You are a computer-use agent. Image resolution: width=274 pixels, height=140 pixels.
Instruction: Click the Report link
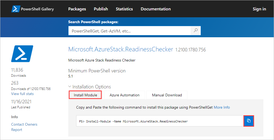pyautogui.click(x=16, y=130)
